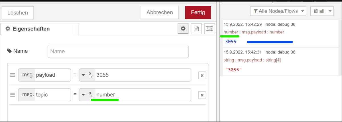The height and width of the screenshot is (122, 342).
Task: Open node properties gear icon
Action: (183, 29)
